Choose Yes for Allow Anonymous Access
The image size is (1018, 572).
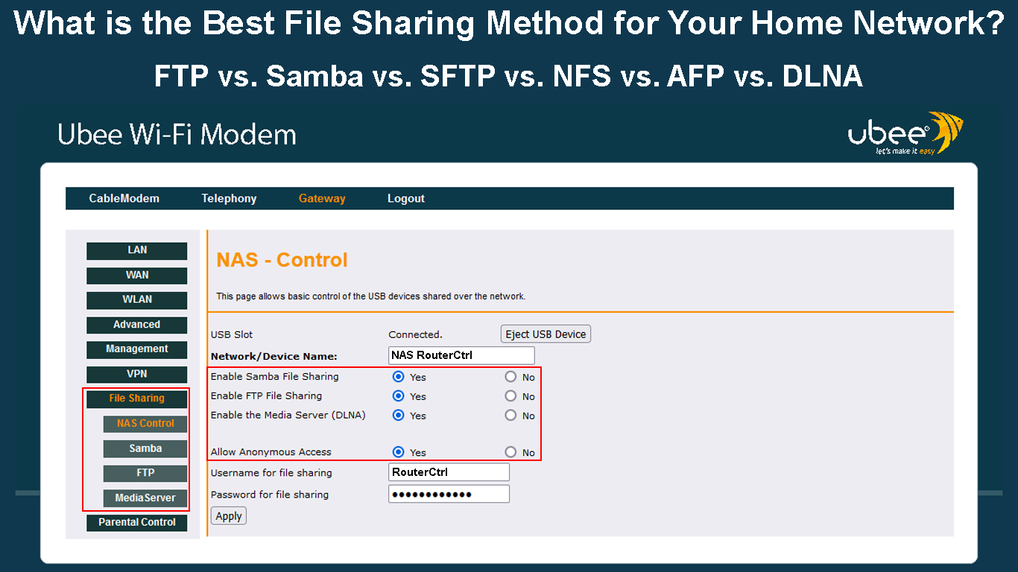(x=398, y=452)
